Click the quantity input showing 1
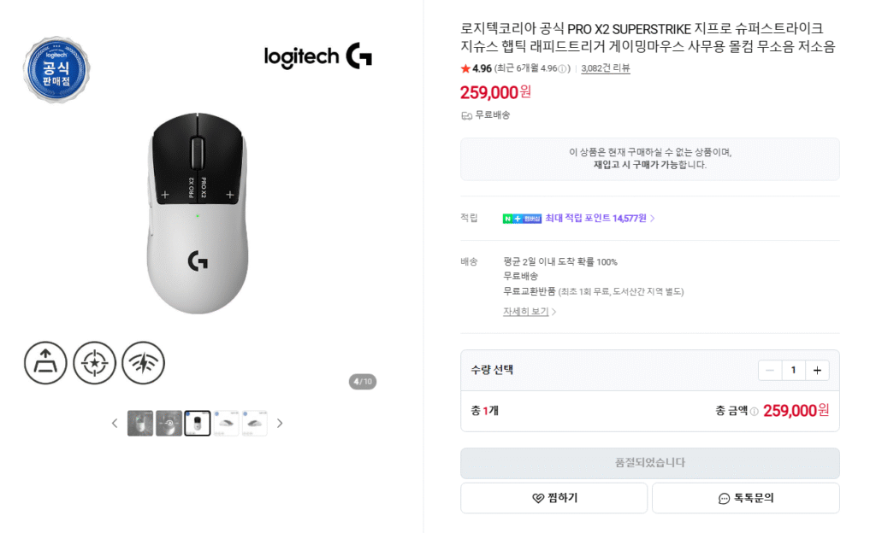Screen dimensions: 876x533 click(793, 370)
